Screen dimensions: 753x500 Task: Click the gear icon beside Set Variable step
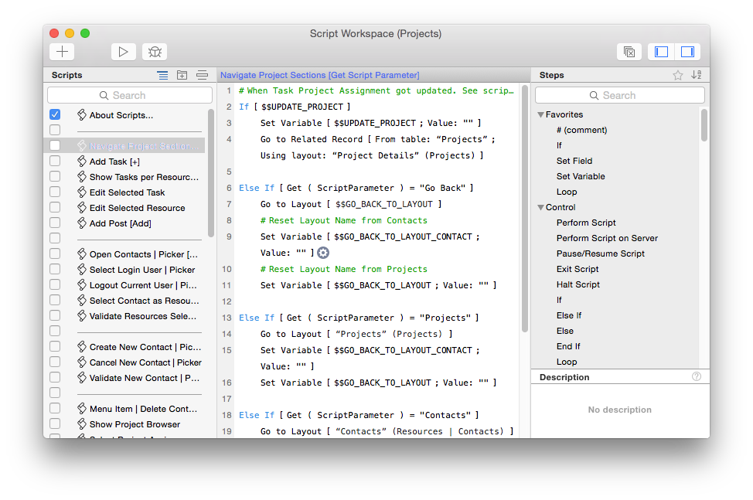[323, 253]
